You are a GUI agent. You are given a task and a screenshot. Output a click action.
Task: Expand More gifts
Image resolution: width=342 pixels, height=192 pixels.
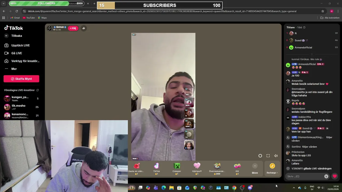(x=255, y=169)
